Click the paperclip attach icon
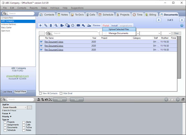The image size is (186, 135). tap(46, 25)
